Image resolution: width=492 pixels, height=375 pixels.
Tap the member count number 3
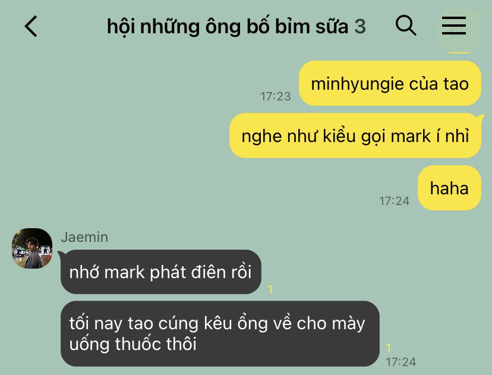click(x=360, y=26)
